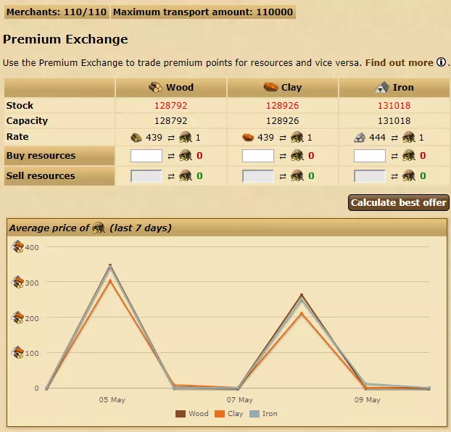Click the wood icon in Rate row
This screenshot has width=451, height=432.
point(136,138)
